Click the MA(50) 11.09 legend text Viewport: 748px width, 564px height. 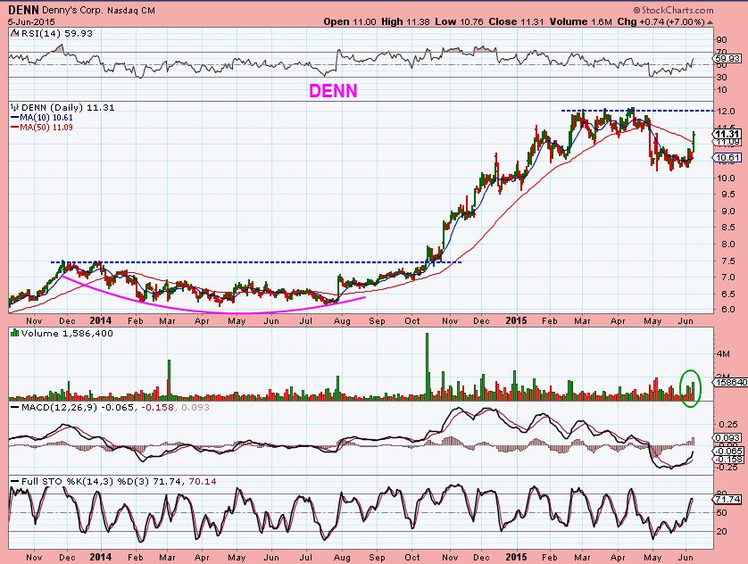46,128
